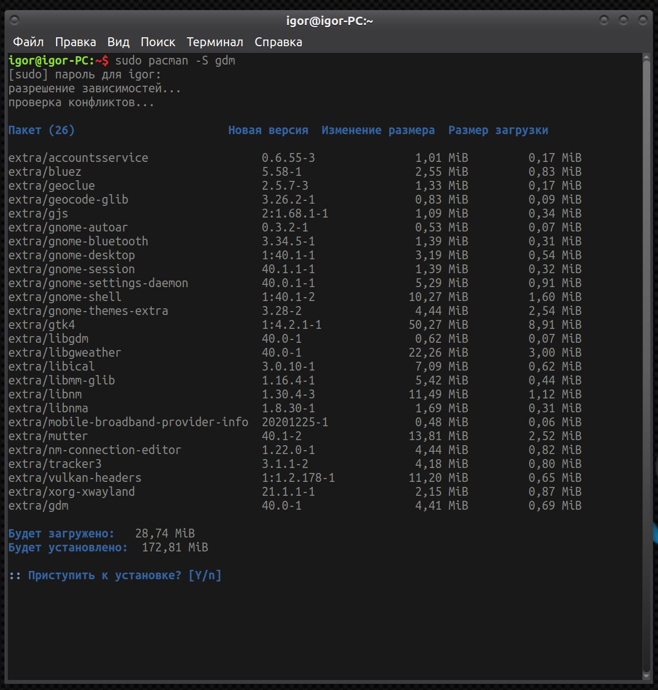
Task: Click the igor@igor-PC:~ window title
Action: pyautogui.click(x=330, y=21)
